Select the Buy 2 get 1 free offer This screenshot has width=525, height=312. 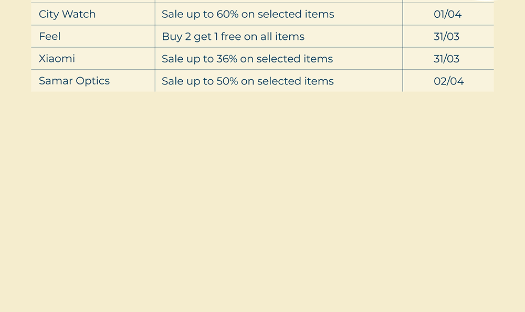(233, 37)
